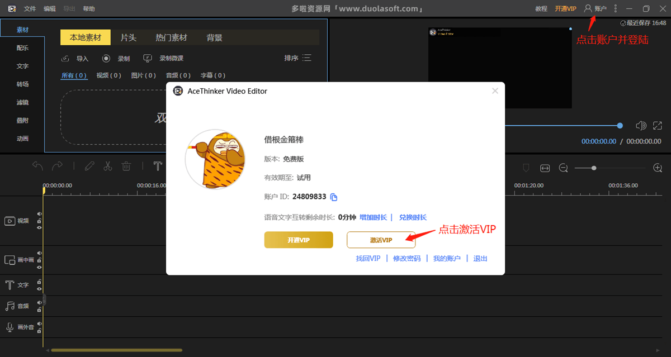671x357 pixels.
Task: Filter materials by 图片(0)
Action: click(144, 75)
